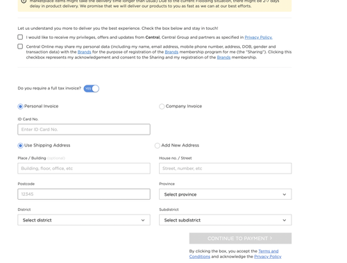Click the 'District' label
The image size is (347, 263).
tap(24, 210)
